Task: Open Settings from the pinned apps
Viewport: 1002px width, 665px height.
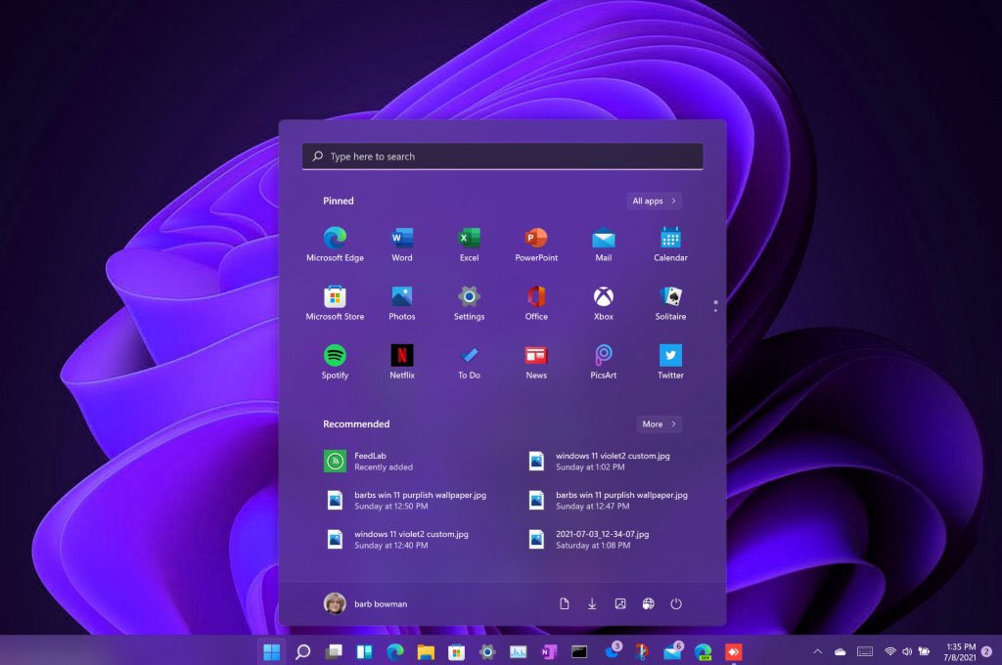Action: (469, 302)
